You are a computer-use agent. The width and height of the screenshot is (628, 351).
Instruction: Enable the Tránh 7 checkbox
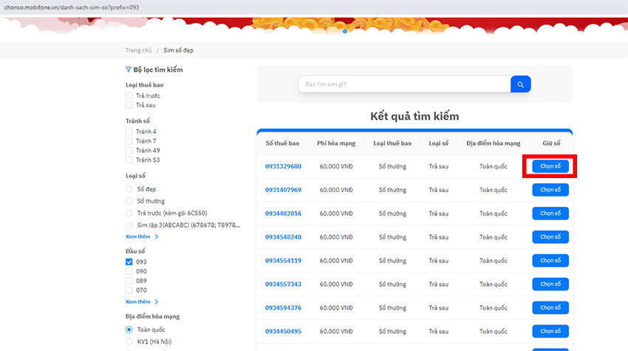[129, 141]
